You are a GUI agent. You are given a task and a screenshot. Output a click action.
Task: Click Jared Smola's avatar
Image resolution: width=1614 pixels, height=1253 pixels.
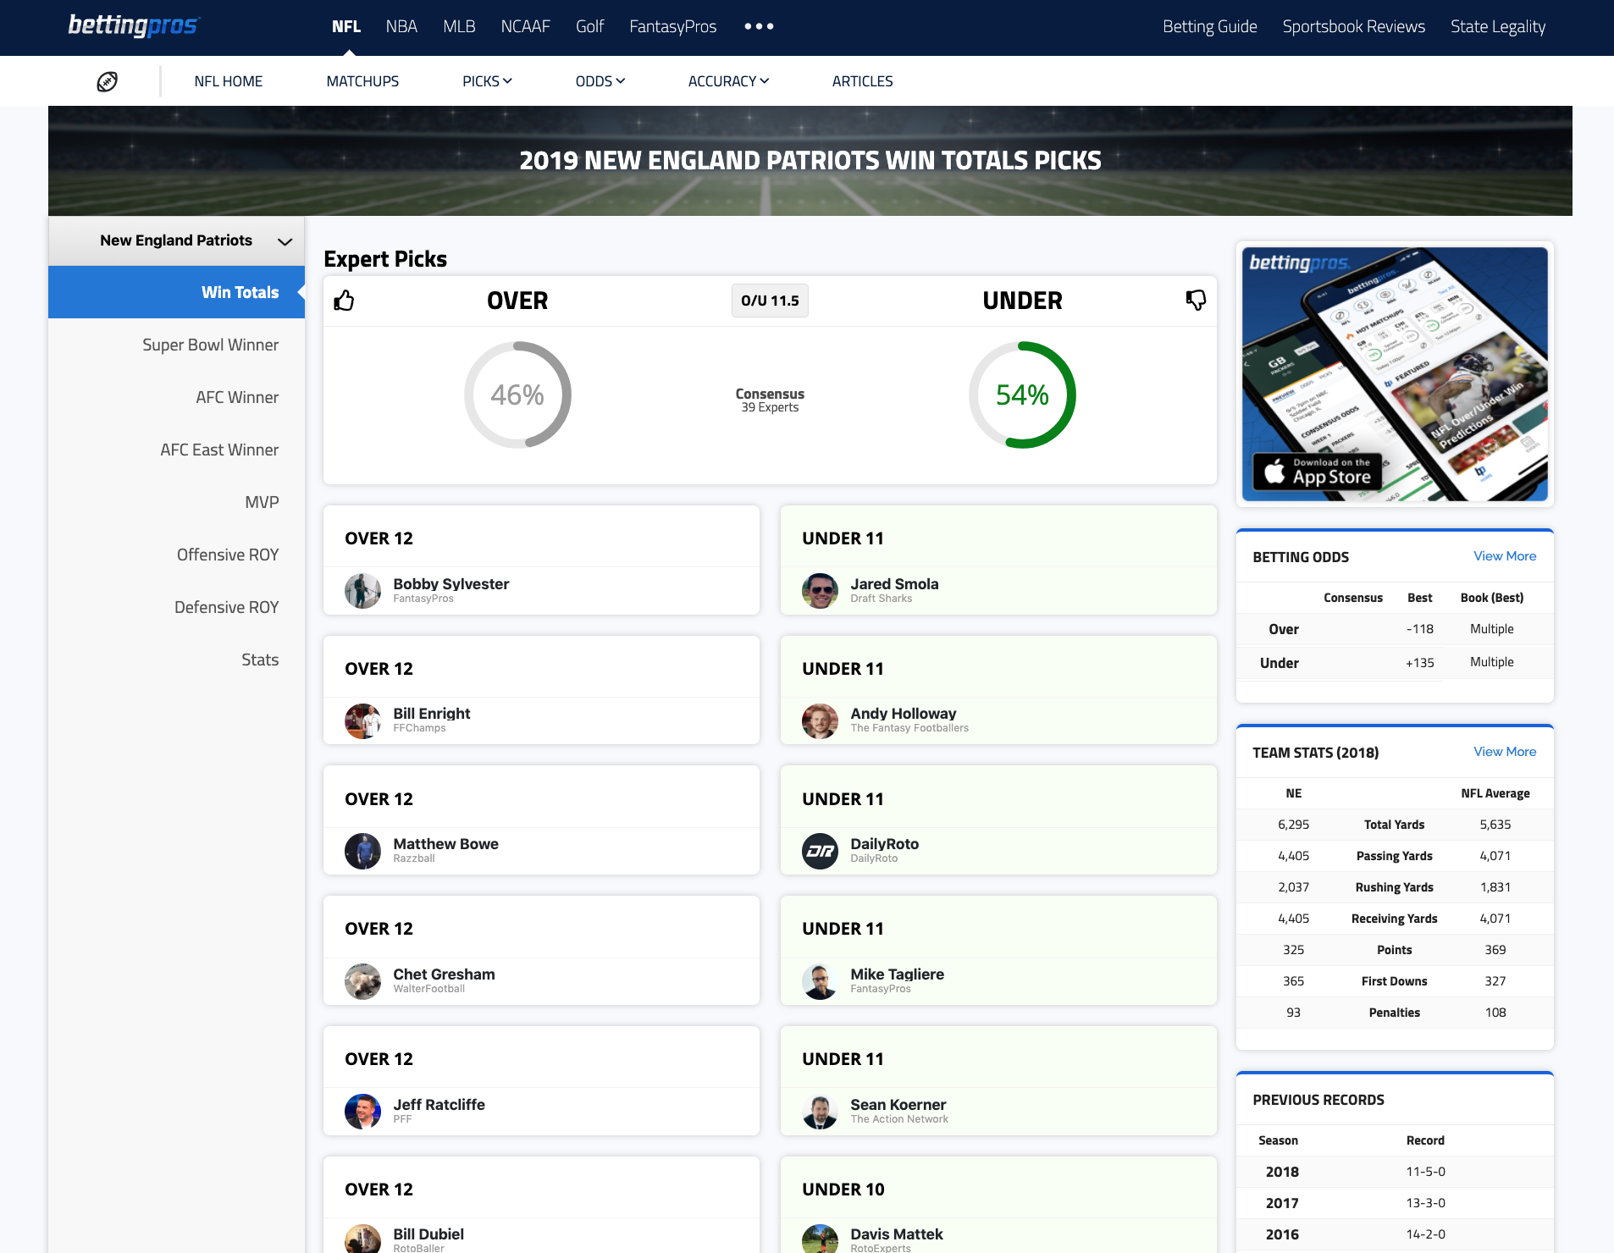coord(820,591)
